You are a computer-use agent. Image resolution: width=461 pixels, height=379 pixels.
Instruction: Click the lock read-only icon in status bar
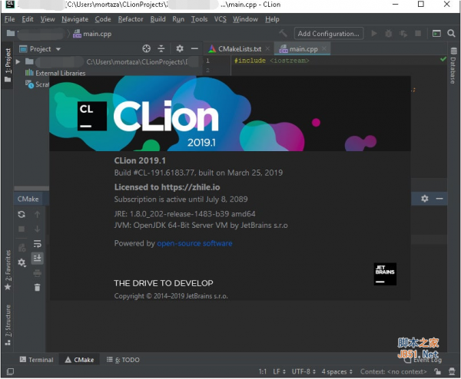(437, 371)
